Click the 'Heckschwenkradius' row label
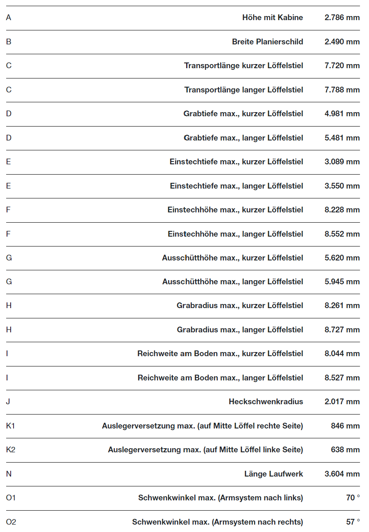The height and width of the screenshot is (532, 369). click(266, 401)
